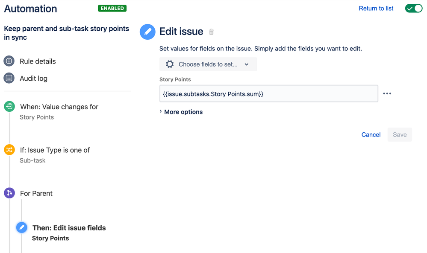Click the orange condition icon for Issue Type

pos(9,149)
